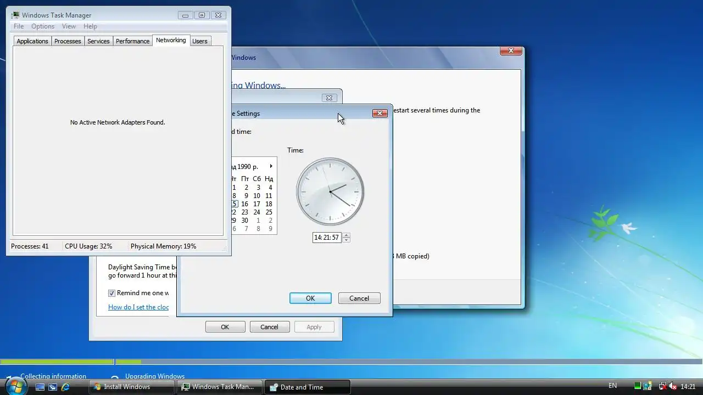Select day 18 in the calendar
Screen dimensions: 703x395
[269, 204]
